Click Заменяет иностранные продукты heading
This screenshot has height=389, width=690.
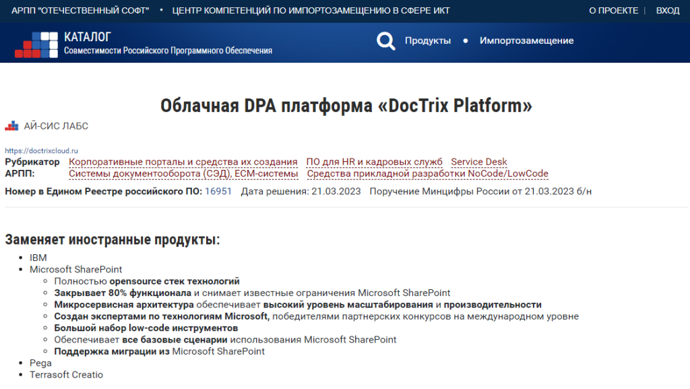(113, 240)
